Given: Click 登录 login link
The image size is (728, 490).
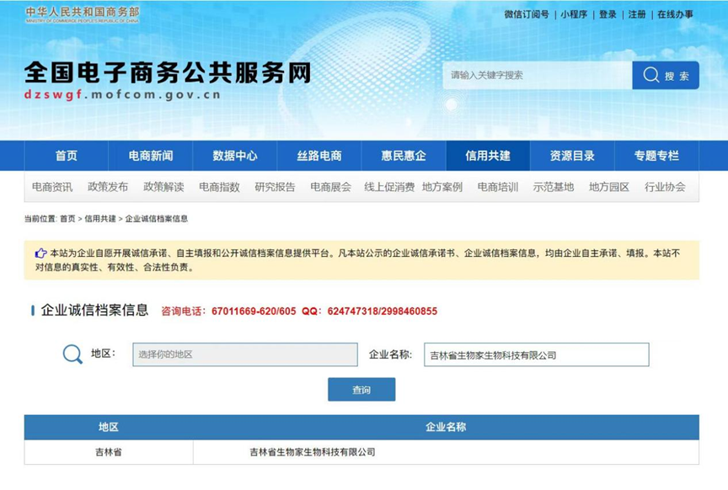Looking at the screenshot, I should pyautogui.click(x=608, y=14).
